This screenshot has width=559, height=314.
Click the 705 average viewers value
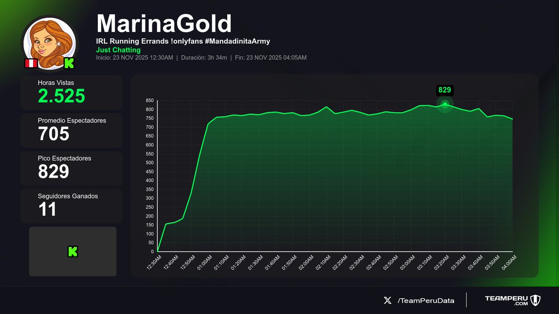[x=54, y=134]
